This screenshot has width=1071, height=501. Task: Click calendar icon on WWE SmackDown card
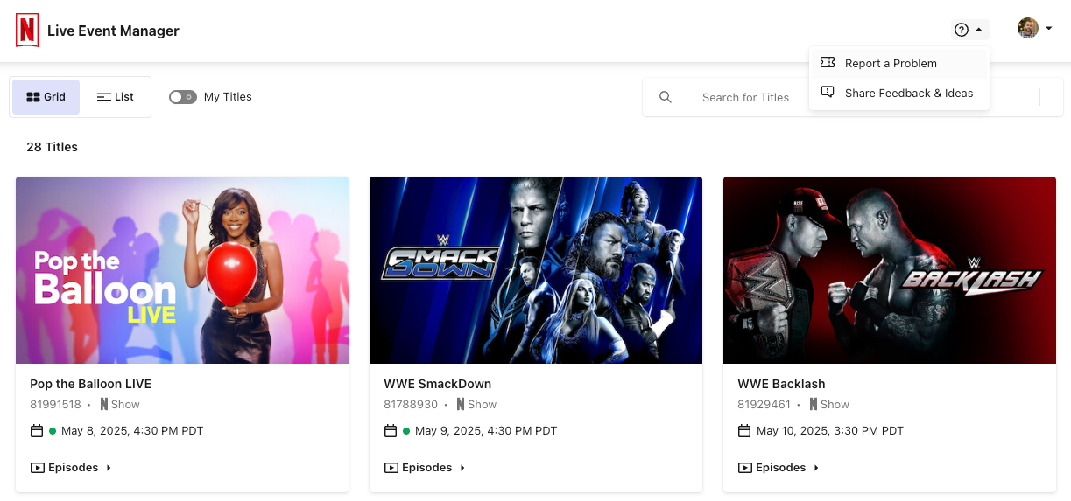tap(391, 431)
